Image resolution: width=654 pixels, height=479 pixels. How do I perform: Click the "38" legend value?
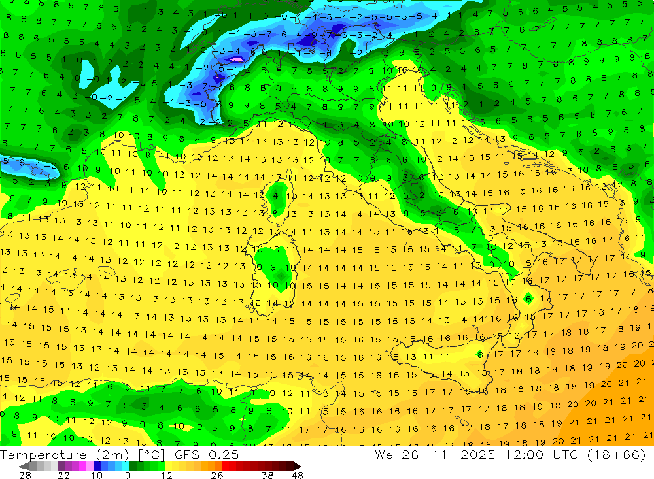(267, 475)
